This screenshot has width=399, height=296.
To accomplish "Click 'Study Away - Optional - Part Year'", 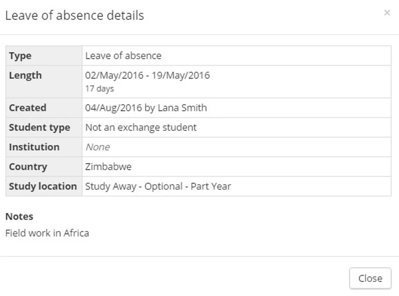I will (158, 186).
